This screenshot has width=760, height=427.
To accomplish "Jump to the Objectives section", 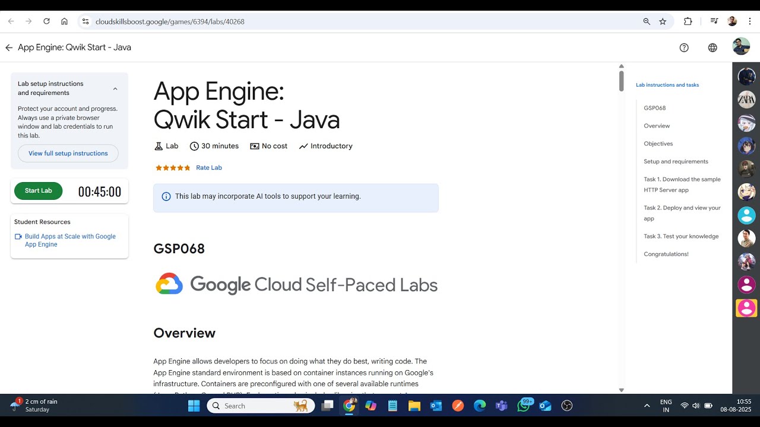I will click(x=658, y=144).
